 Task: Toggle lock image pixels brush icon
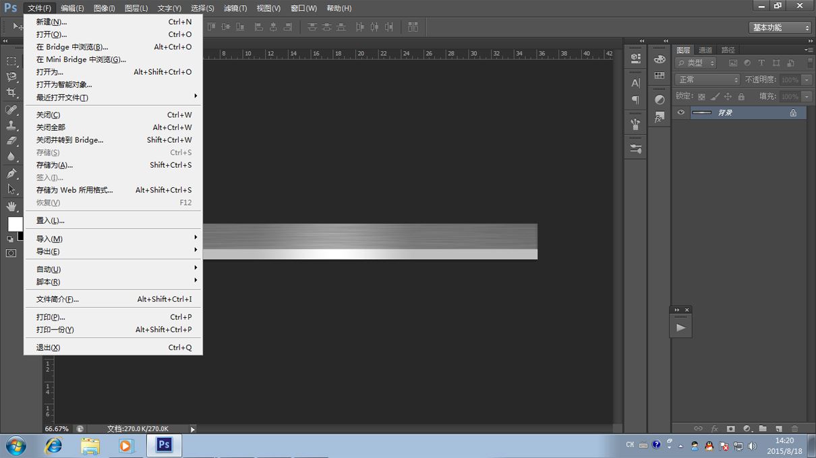(x=715, y=96)
